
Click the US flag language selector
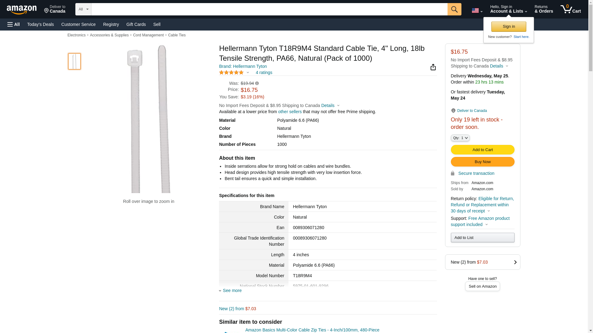(477, 11)
